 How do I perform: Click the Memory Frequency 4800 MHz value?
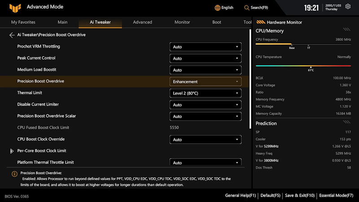click(x=343, y=99)
